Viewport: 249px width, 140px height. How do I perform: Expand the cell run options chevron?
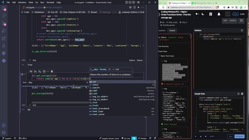pos(25,74)
